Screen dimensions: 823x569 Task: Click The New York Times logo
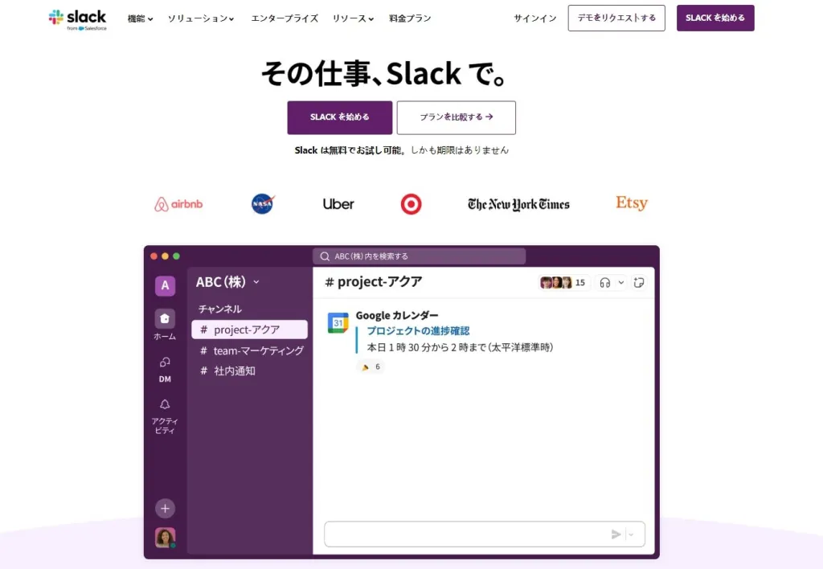coord(518,204)
